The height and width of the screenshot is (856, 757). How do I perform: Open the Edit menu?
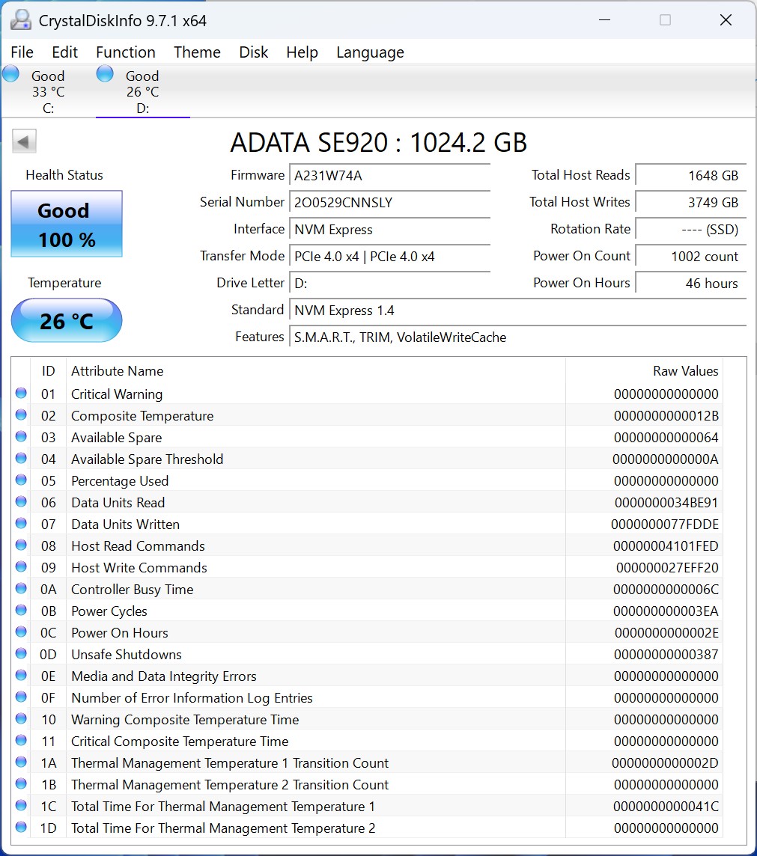pyautogui.click(x=64, y=52)
